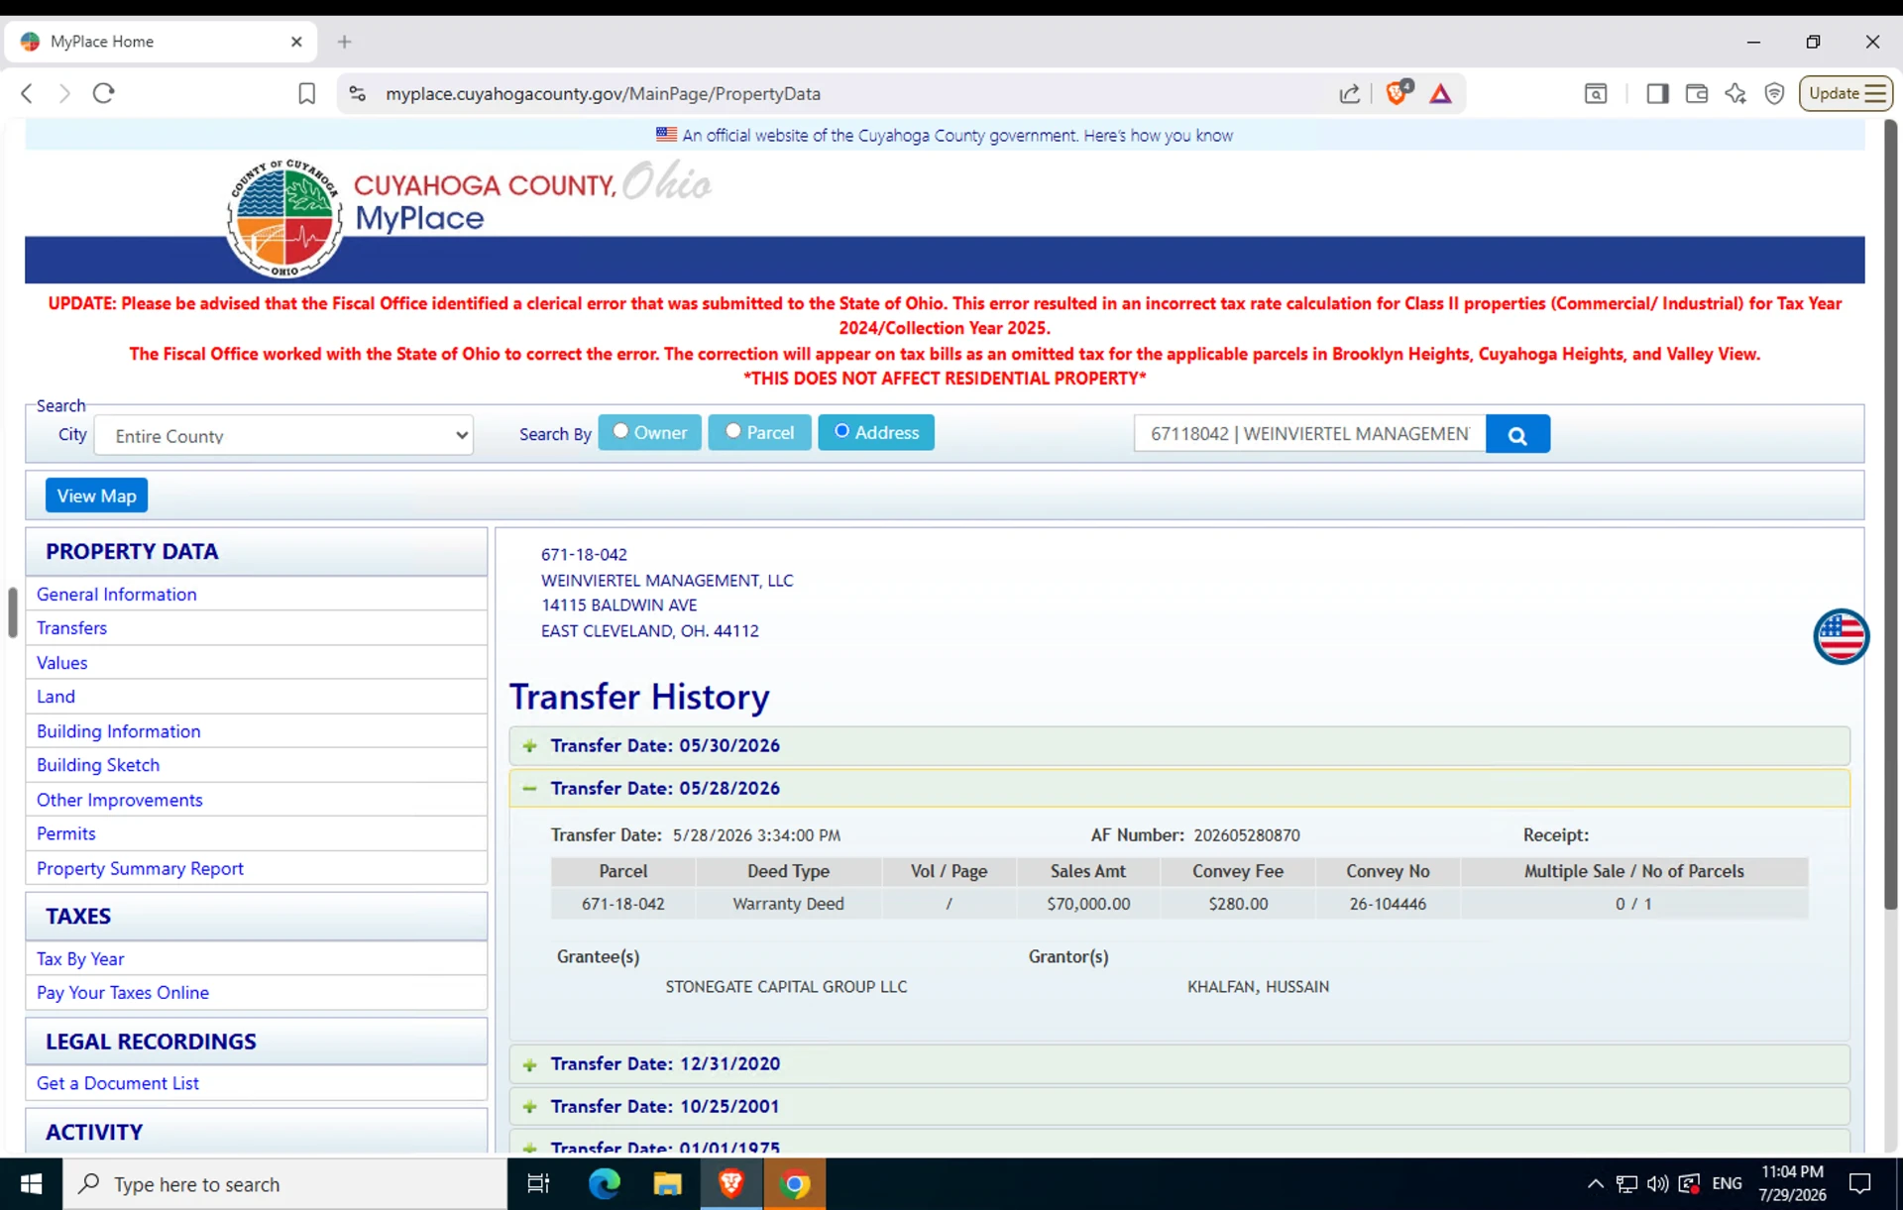Expand Transfer Date 10/25/2001 row

(x=1179, y=1106)
